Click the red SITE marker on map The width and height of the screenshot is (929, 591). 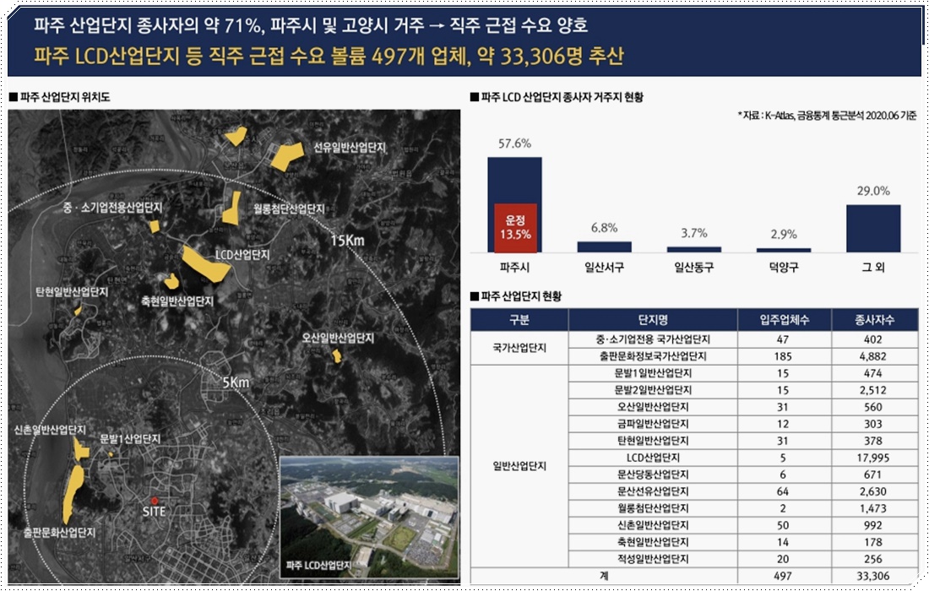154,501
